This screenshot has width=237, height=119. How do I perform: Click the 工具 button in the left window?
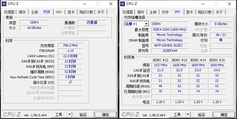59,115
